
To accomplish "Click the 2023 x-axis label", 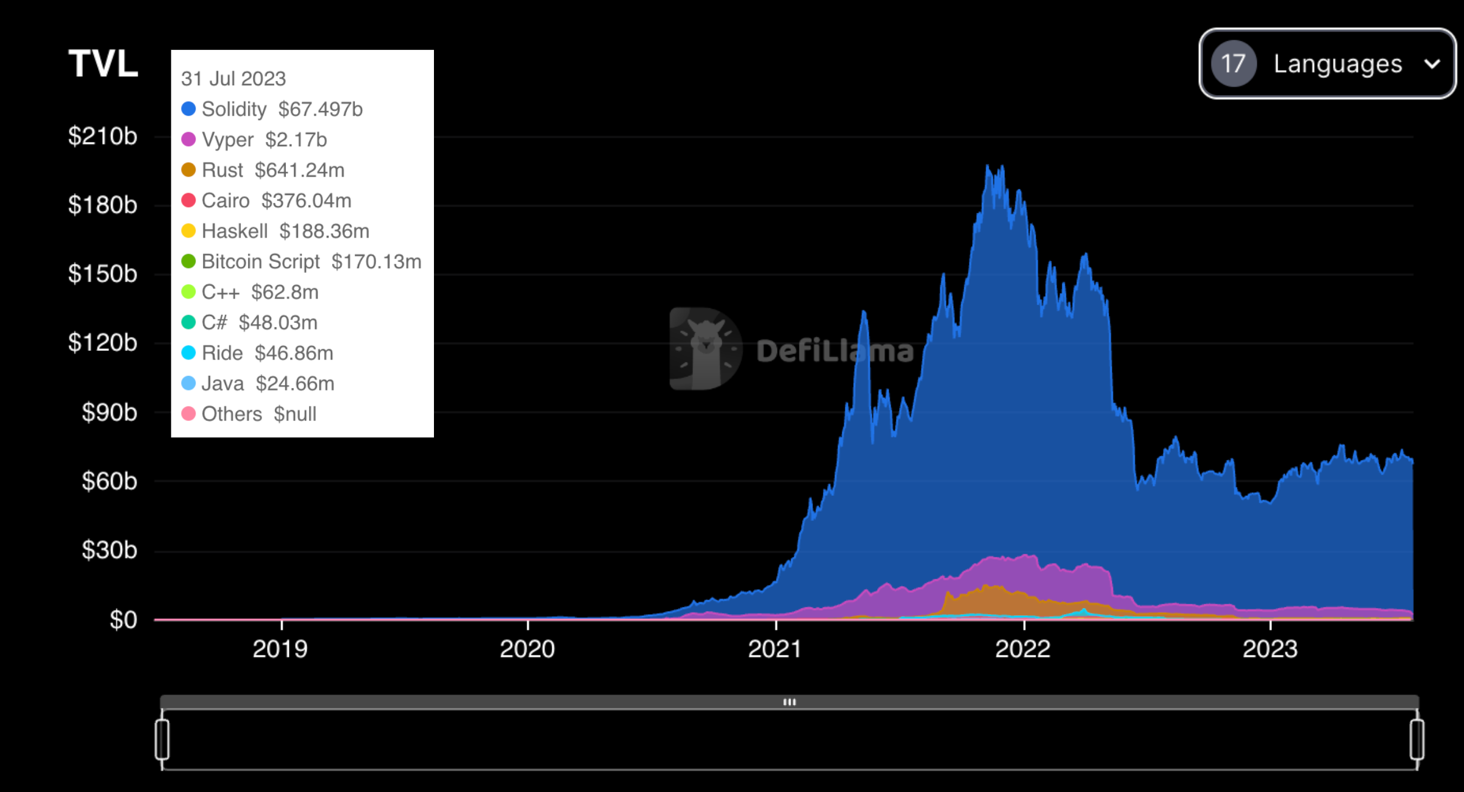I will tap(1270, 649).
